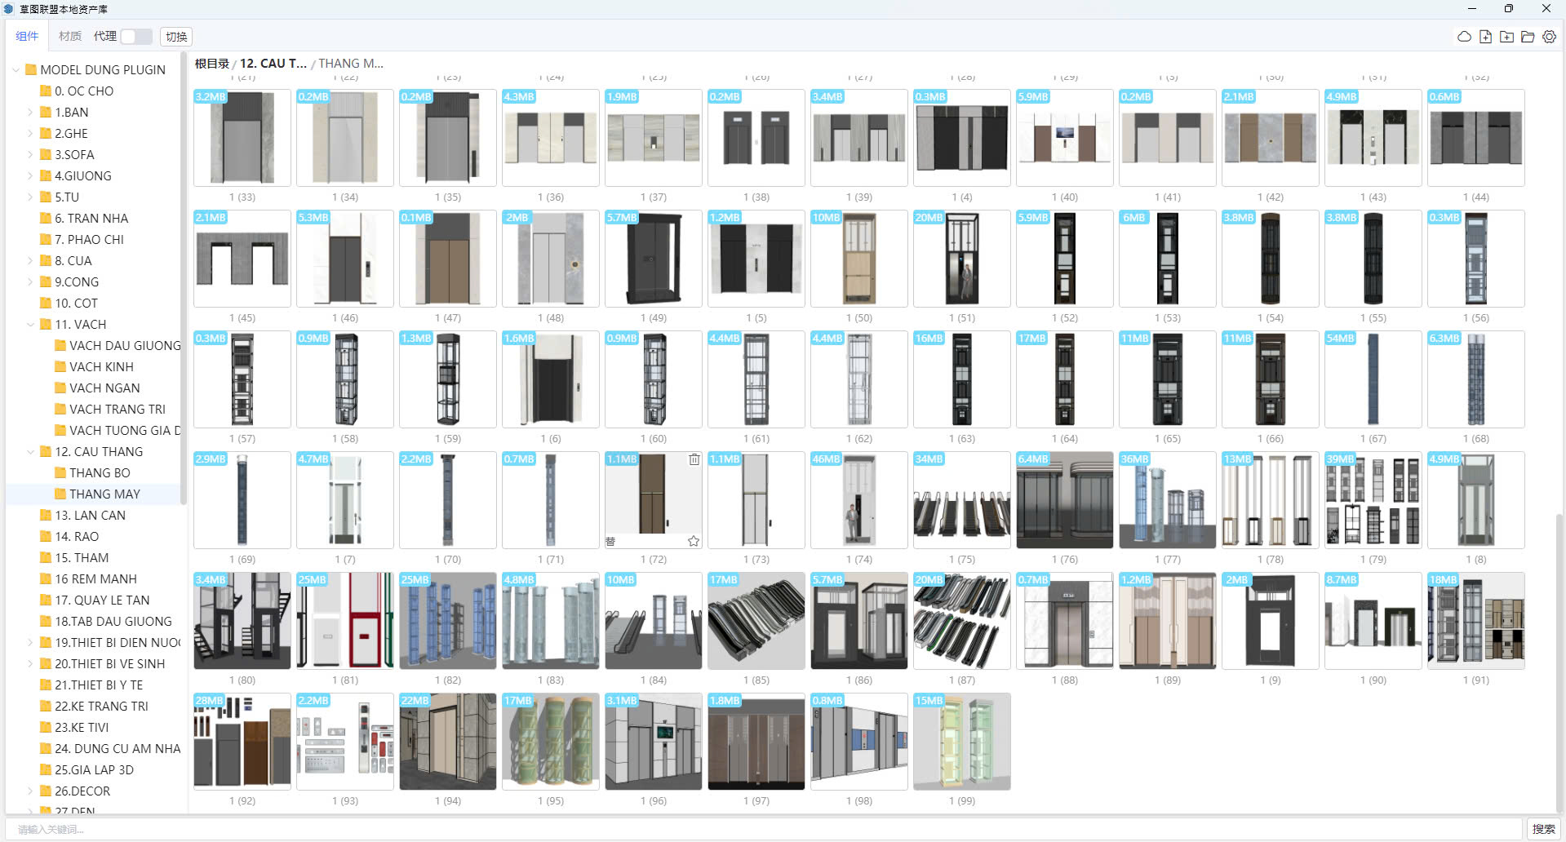Expand the 3.SOFA folder

point(30,155)
